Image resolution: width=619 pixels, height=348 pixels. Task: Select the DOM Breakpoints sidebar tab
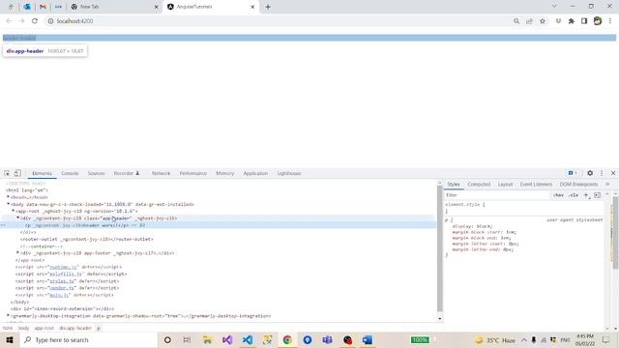click(578, 185)
